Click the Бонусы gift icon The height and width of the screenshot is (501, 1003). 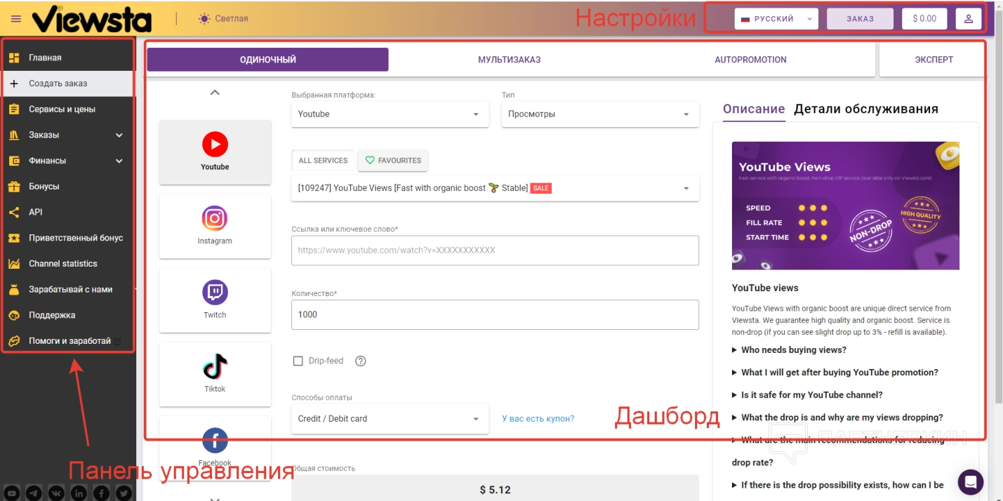14,187
